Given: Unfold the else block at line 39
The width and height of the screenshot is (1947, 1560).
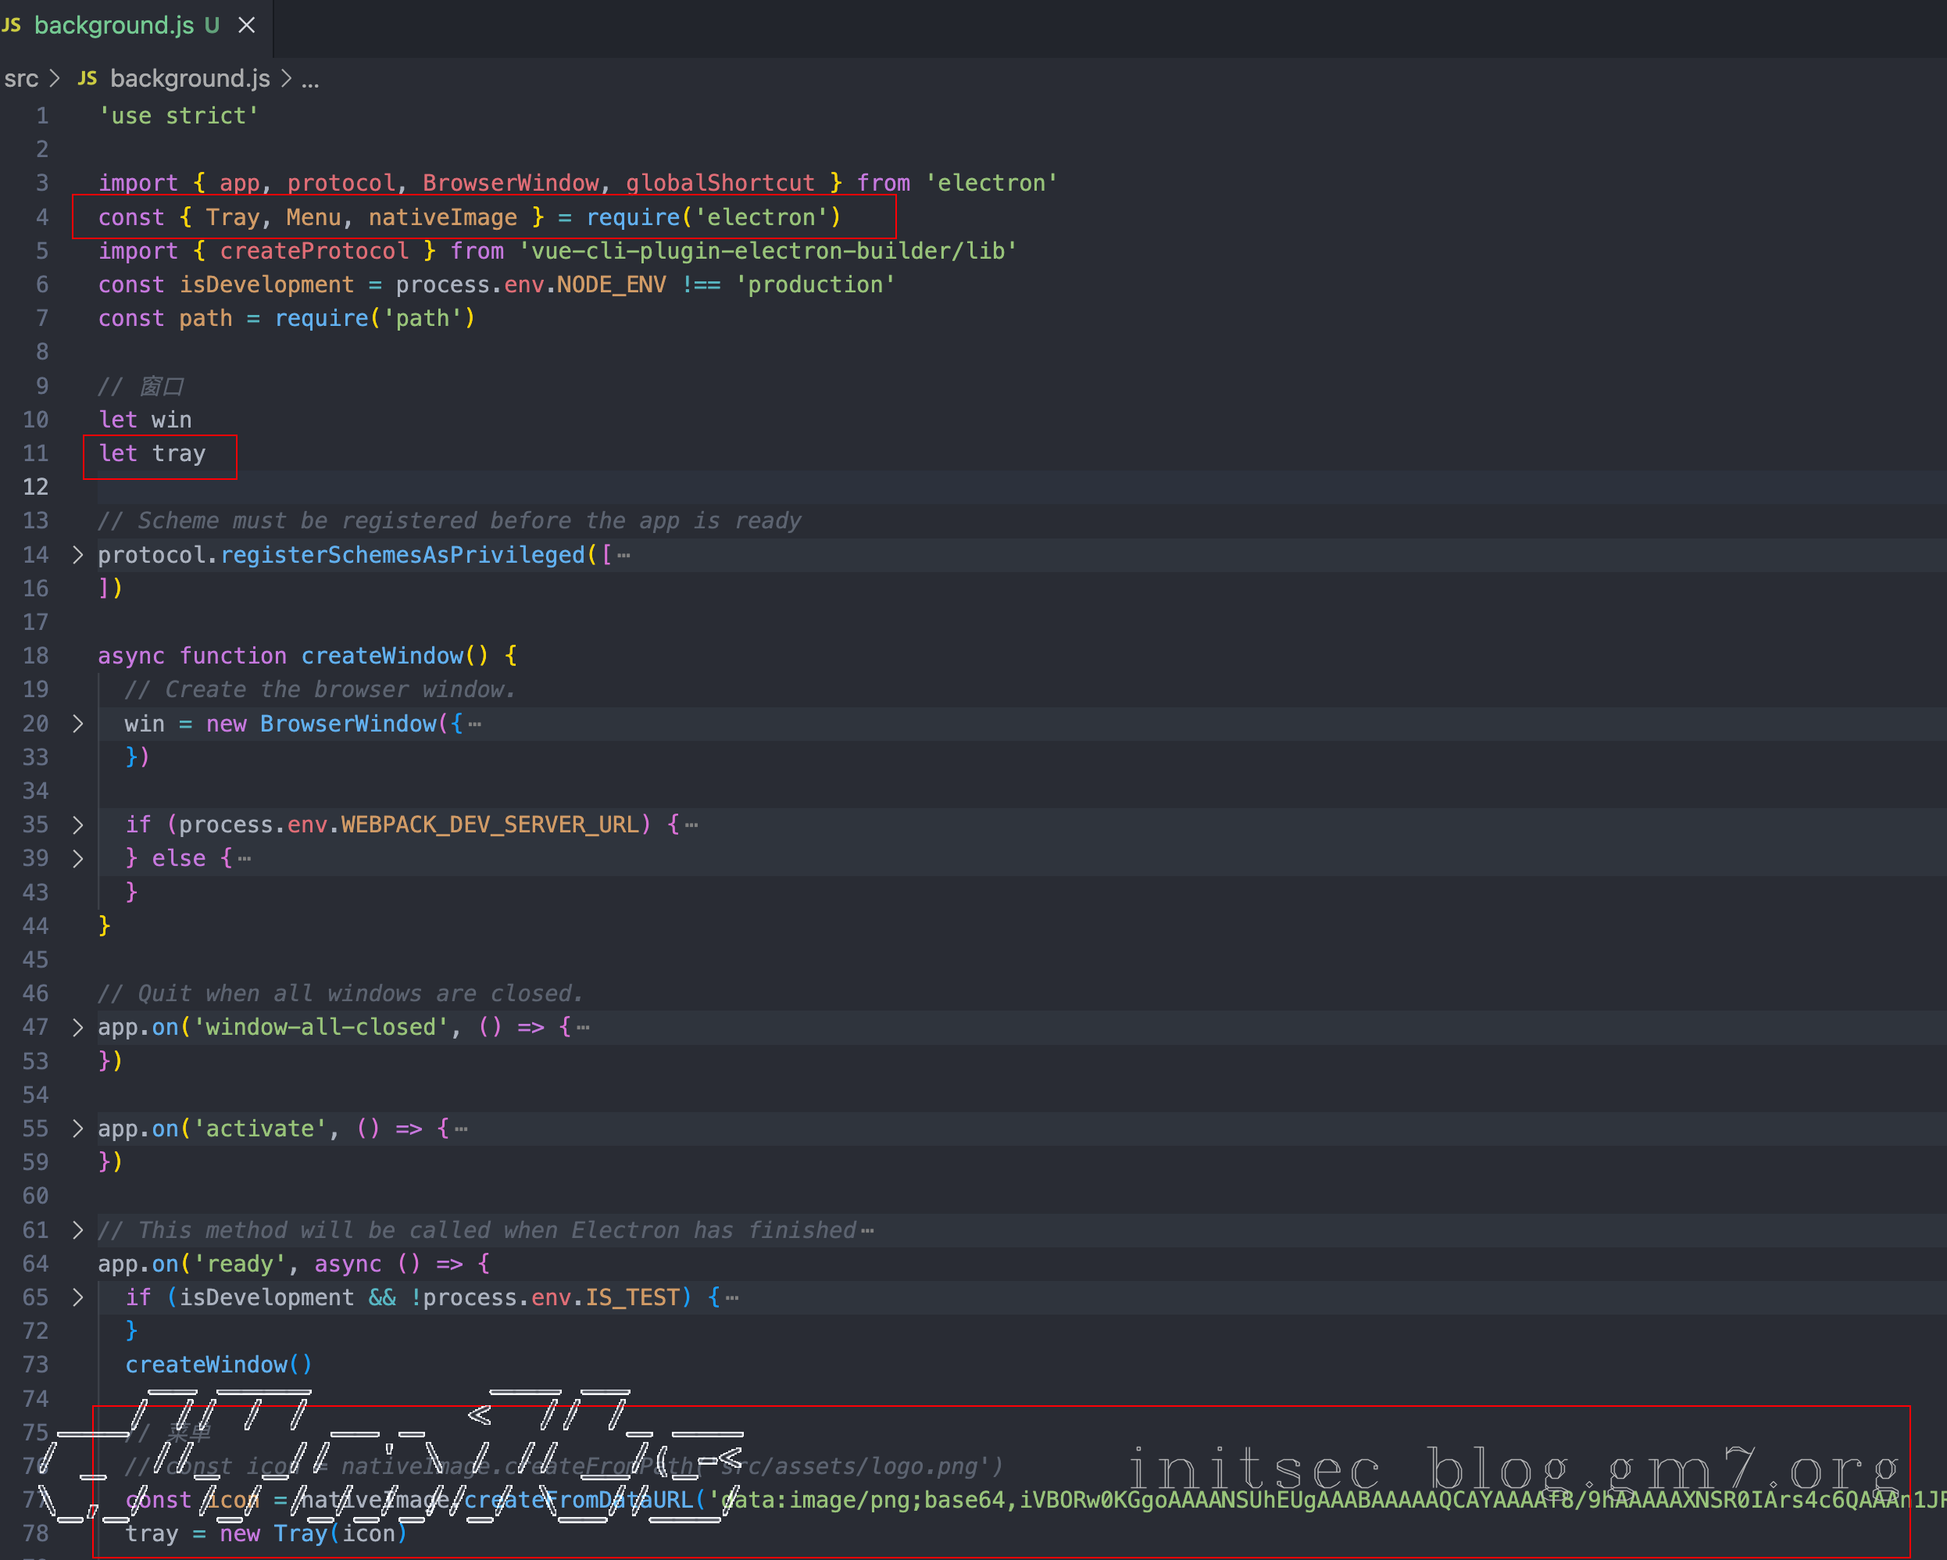Looking at the screenshot, I should coord(77,858).
